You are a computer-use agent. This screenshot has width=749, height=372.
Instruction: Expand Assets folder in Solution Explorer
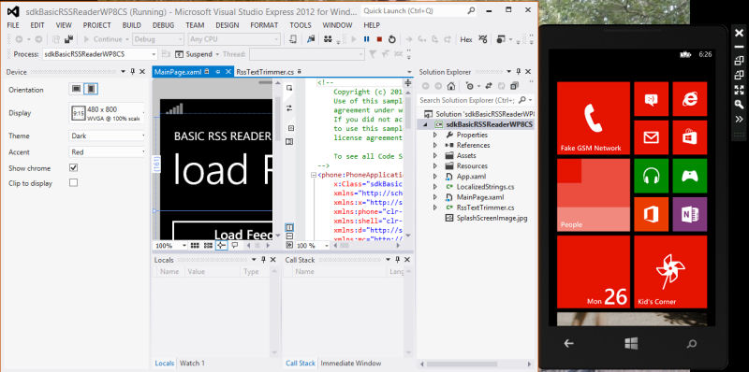point(434,155)
